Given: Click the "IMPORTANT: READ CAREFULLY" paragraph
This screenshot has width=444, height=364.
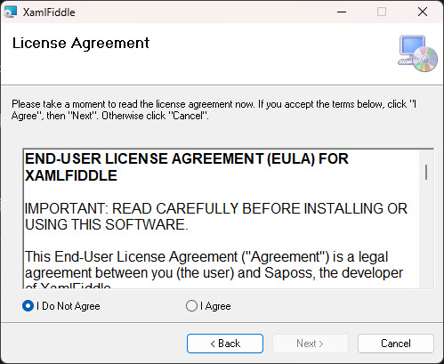Looking at the screenshot, I should tap(216, 216).
